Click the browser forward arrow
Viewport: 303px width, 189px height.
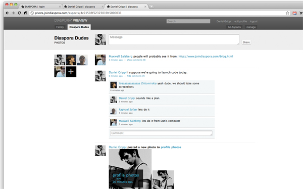click(13, 13)
